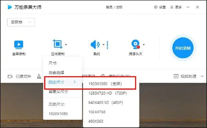Select 全屏录制 full screen icon
Viewport: 207px width, 128px height.
click(19, 45)
